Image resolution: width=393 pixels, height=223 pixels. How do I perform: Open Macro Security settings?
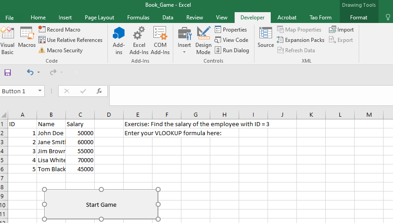tap(60, 50)
